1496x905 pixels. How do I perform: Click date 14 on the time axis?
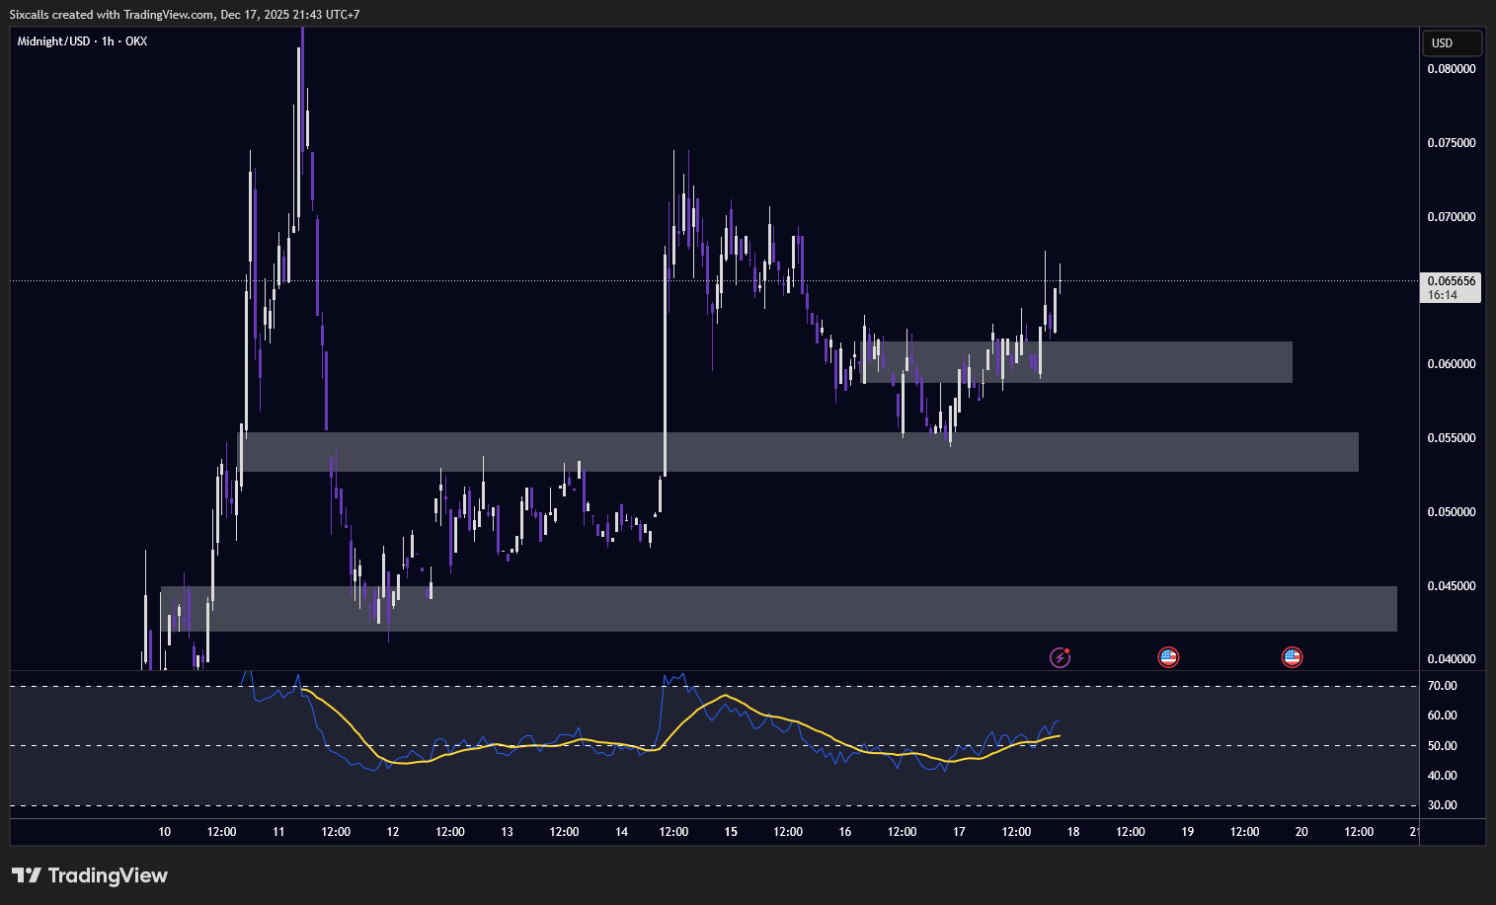coord(621,832)
